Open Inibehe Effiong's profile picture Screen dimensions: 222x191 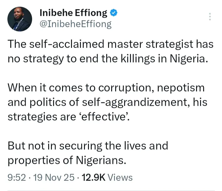pyautogui.click(x=19, y=19)
